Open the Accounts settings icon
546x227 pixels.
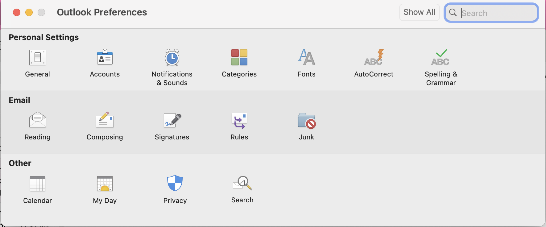[105, 58]
